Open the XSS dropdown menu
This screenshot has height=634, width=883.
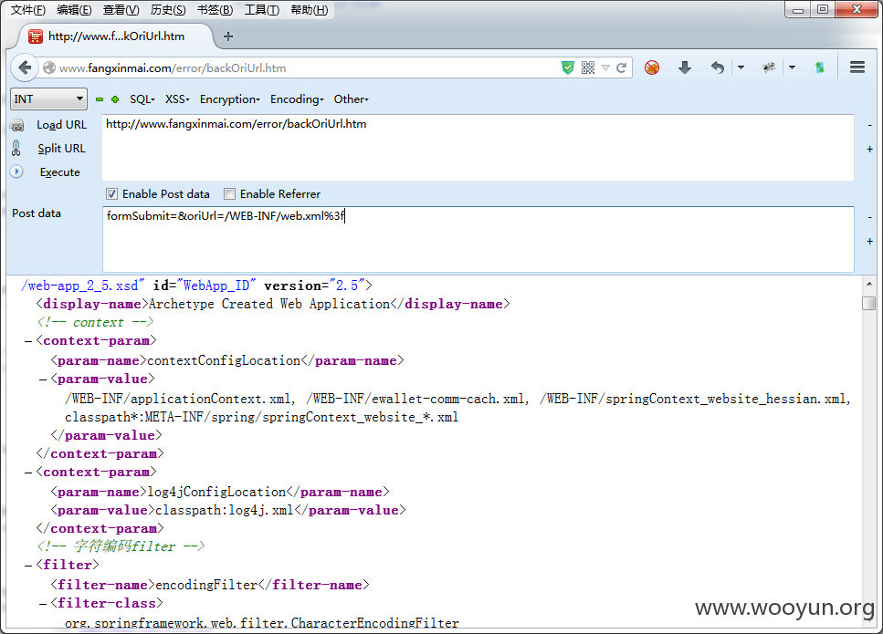[x=177, y=99]
